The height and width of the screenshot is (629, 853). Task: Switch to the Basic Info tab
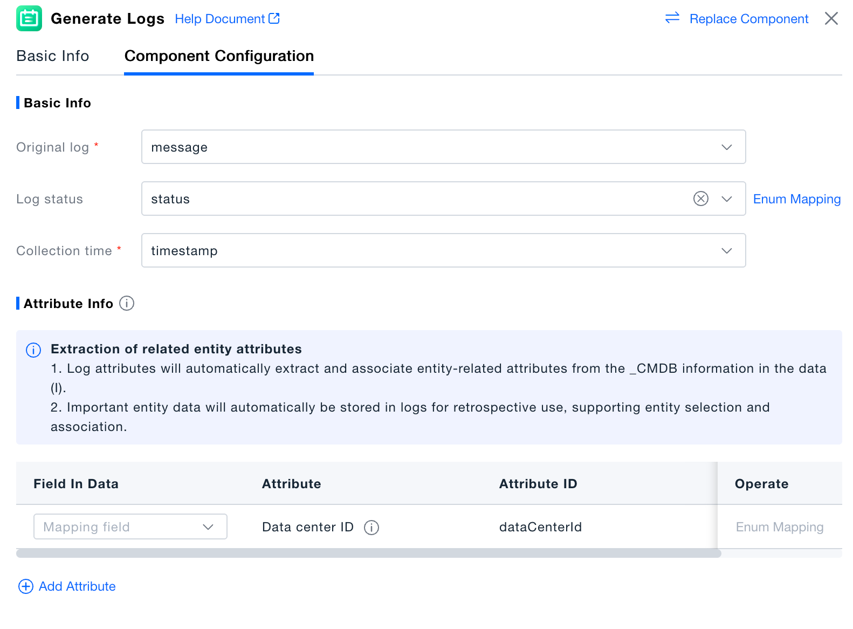click(x=53, y=56)
